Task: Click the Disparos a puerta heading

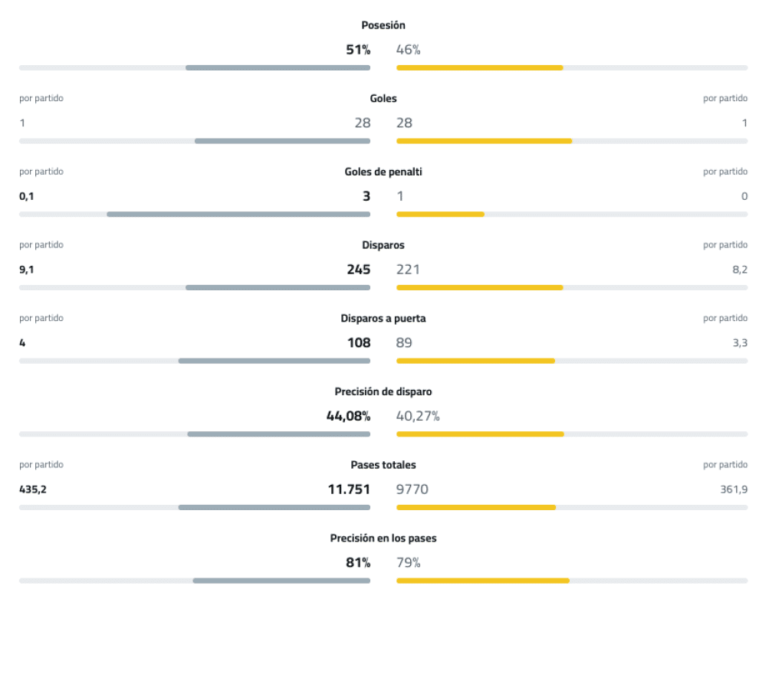Action: [x=383, y=319]
